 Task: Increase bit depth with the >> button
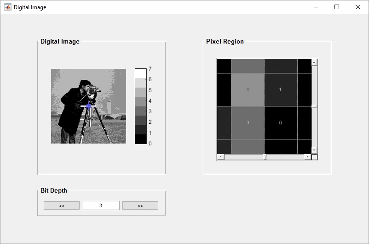(140, 205)
